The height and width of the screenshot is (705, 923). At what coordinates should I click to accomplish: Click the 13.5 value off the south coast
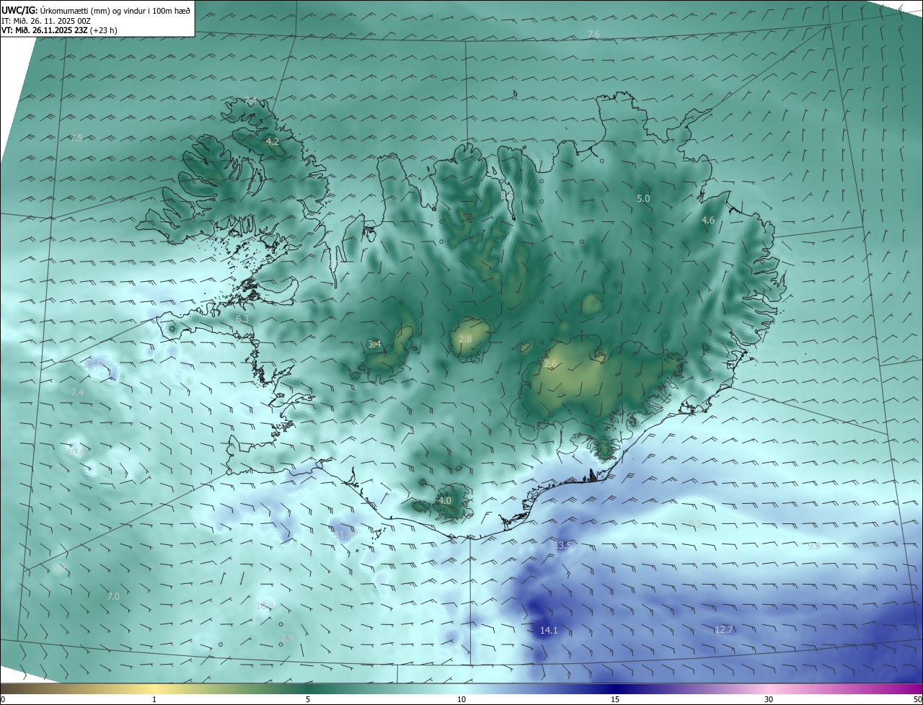click(x=562, y=546)
